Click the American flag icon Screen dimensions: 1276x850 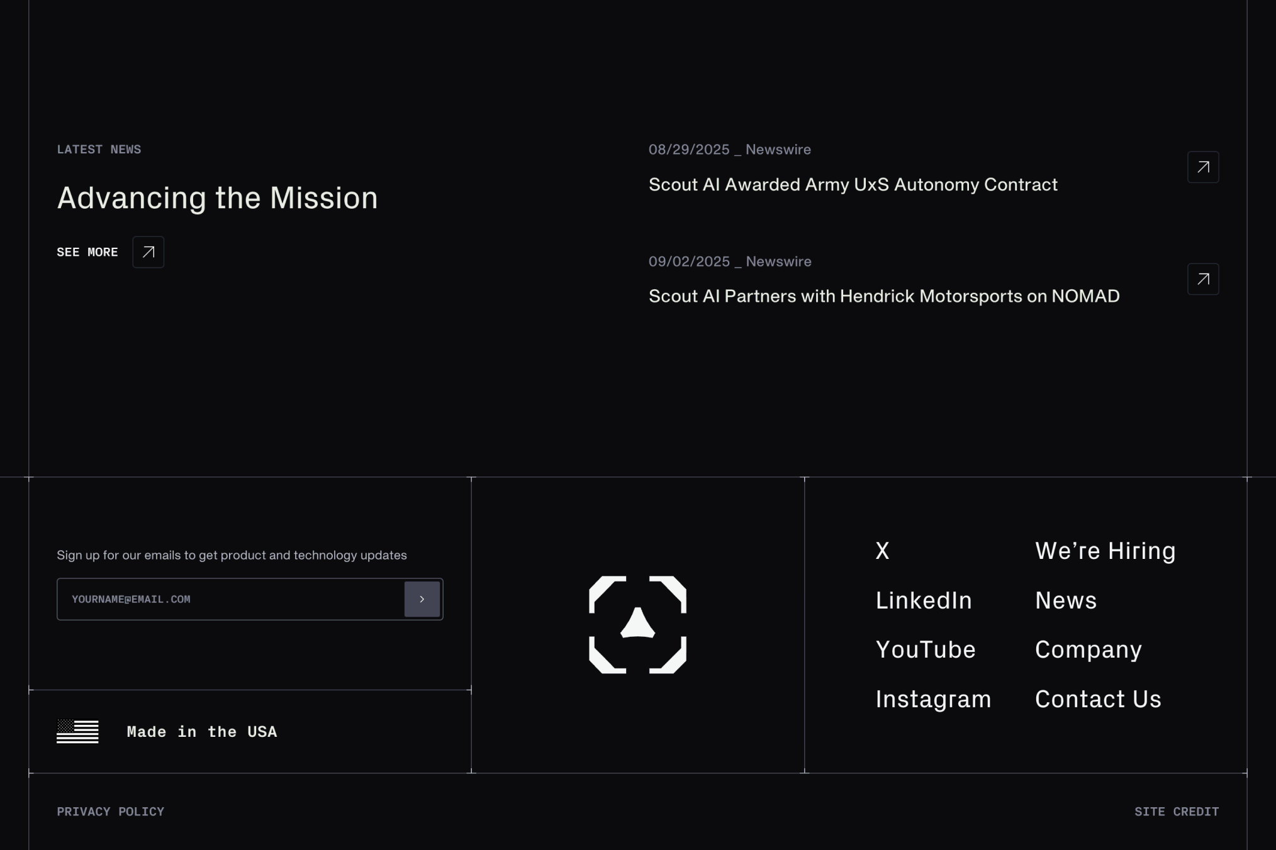(77, 732)
